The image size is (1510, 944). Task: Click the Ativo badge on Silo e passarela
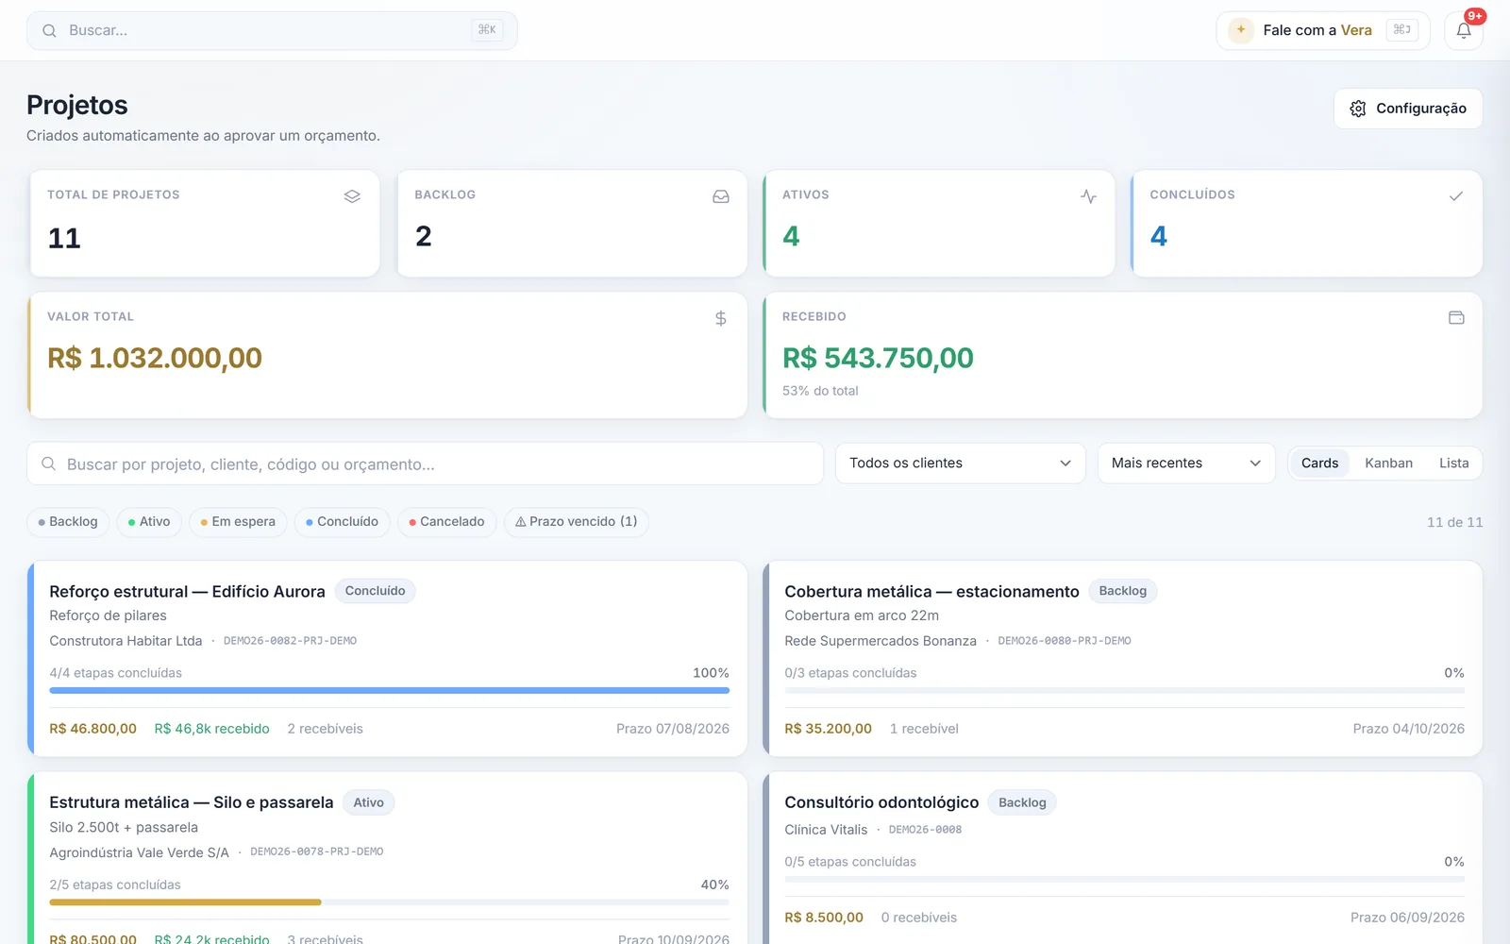coord(368,802)
